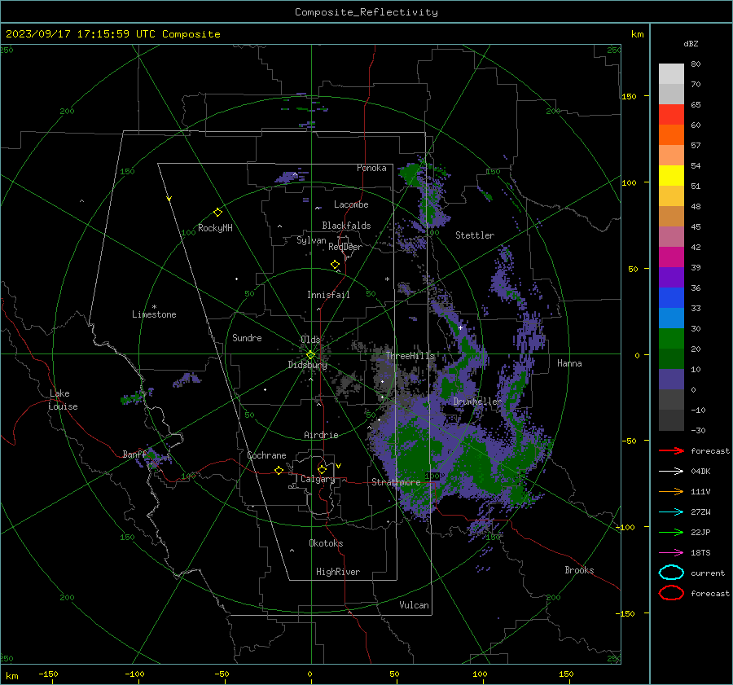Click the Didsbury label
Image resolution: width=733 pixels, height=685 pixels.
[x=307, y=365]
